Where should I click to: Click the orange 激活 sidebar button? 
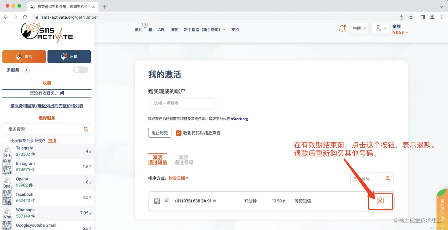click(x=24, y=57)
